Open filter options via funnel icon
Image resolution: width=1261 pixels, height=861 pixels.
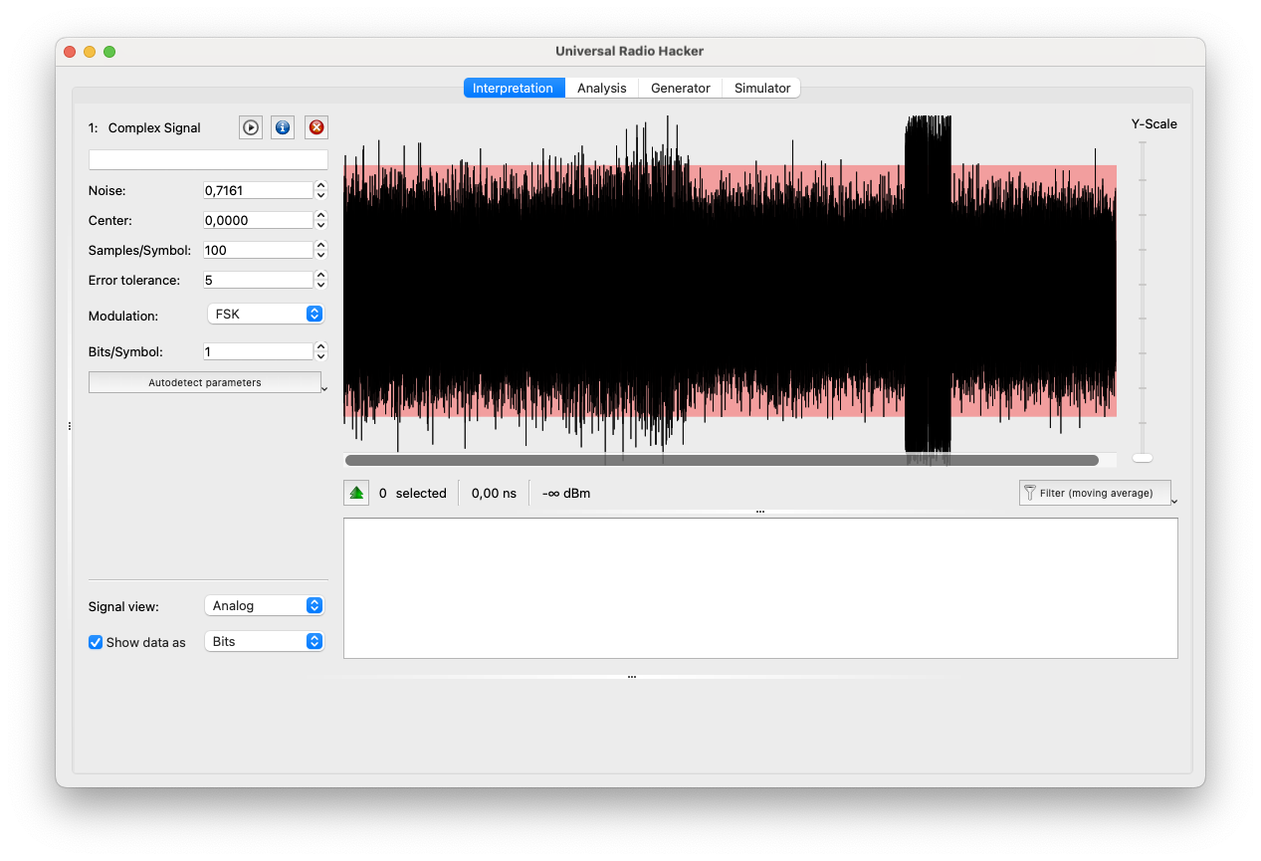(x=1030, y=492)
